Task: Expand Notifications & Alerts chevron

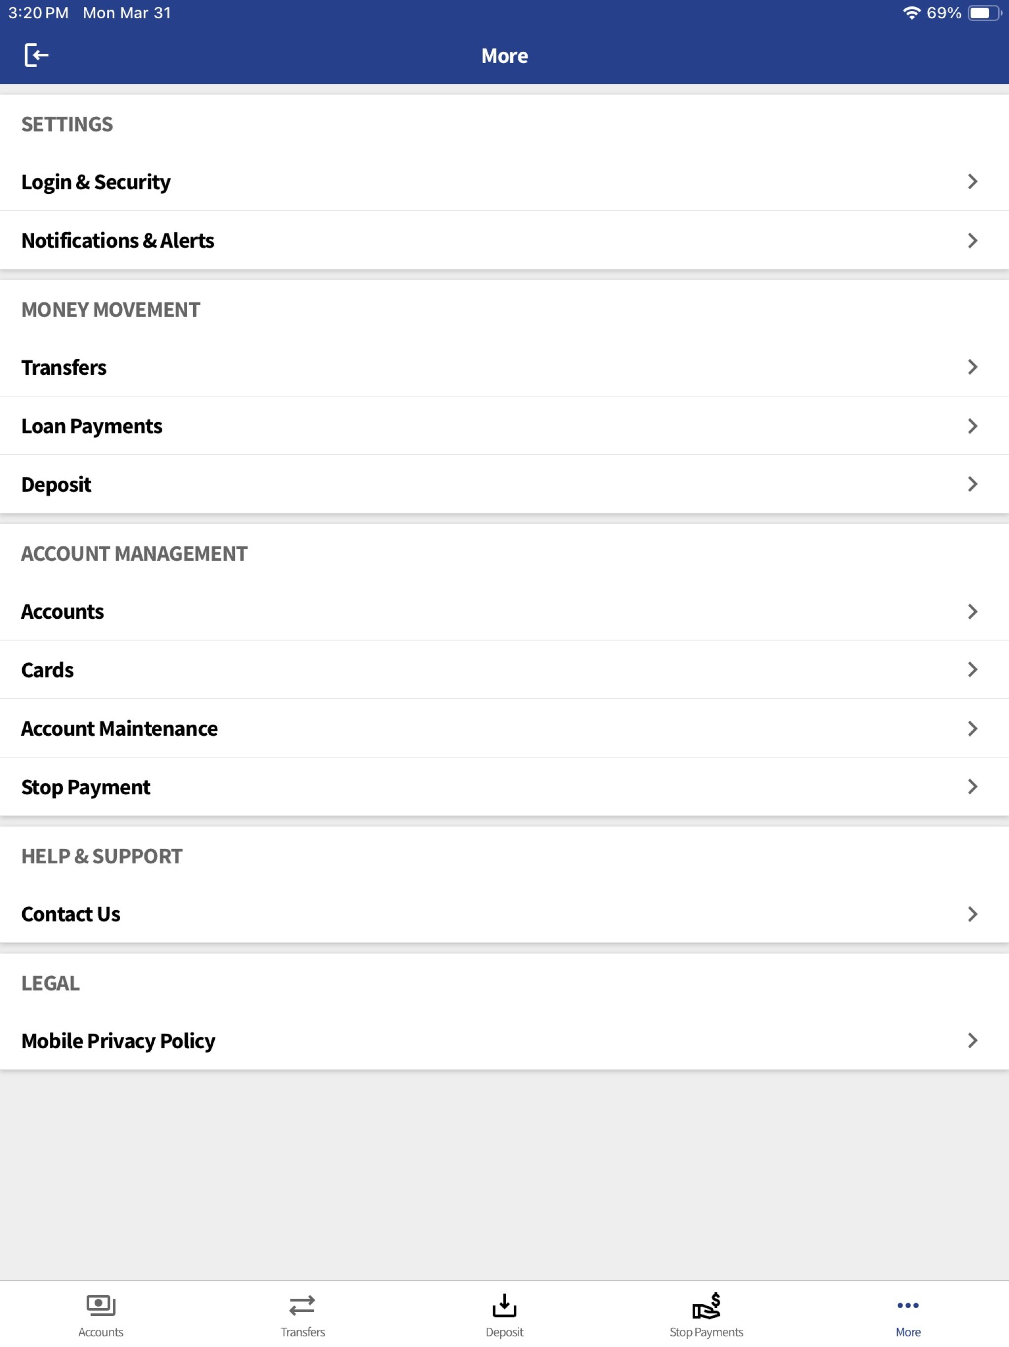Action: point(972,241)
